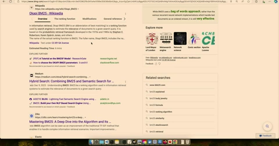Expand the dropdown beside Medium URL

point(90,77)
